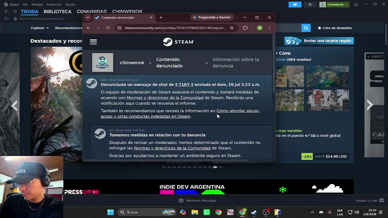Reload the Chrome page

[x=108, y=28]
